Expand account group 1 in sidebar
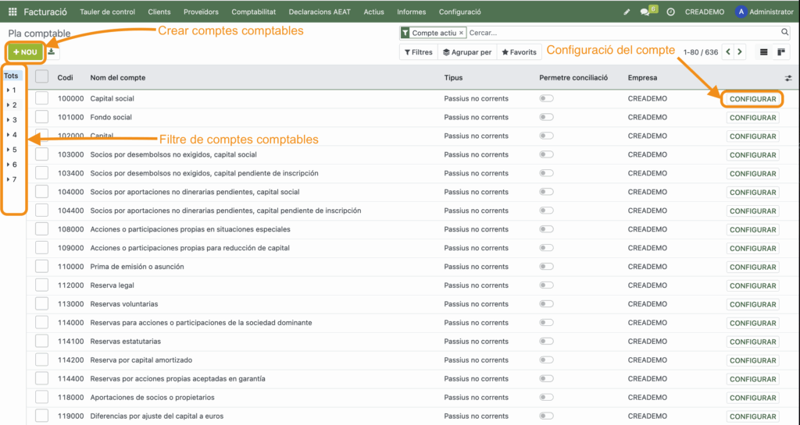The width and height of the screenshot is (800, 425). point(8,90)
